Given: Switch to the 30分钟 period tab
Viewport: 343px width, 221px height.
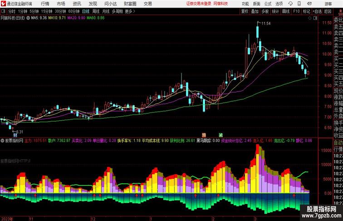Looking at the screenshot, I should (60, 11).
